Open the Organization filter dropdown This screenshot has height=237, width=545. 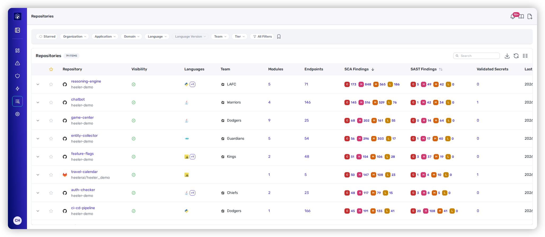75,37
